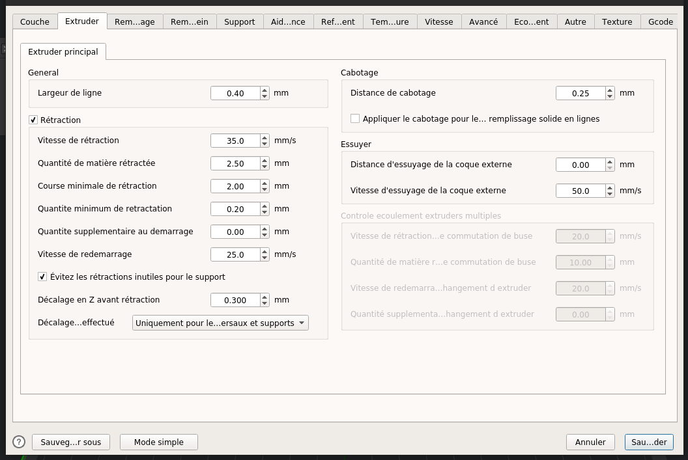The width and height of the screenshot is (688, 460).
Task: Decrease the Vitesse de rétraction value
Action: 265,144
